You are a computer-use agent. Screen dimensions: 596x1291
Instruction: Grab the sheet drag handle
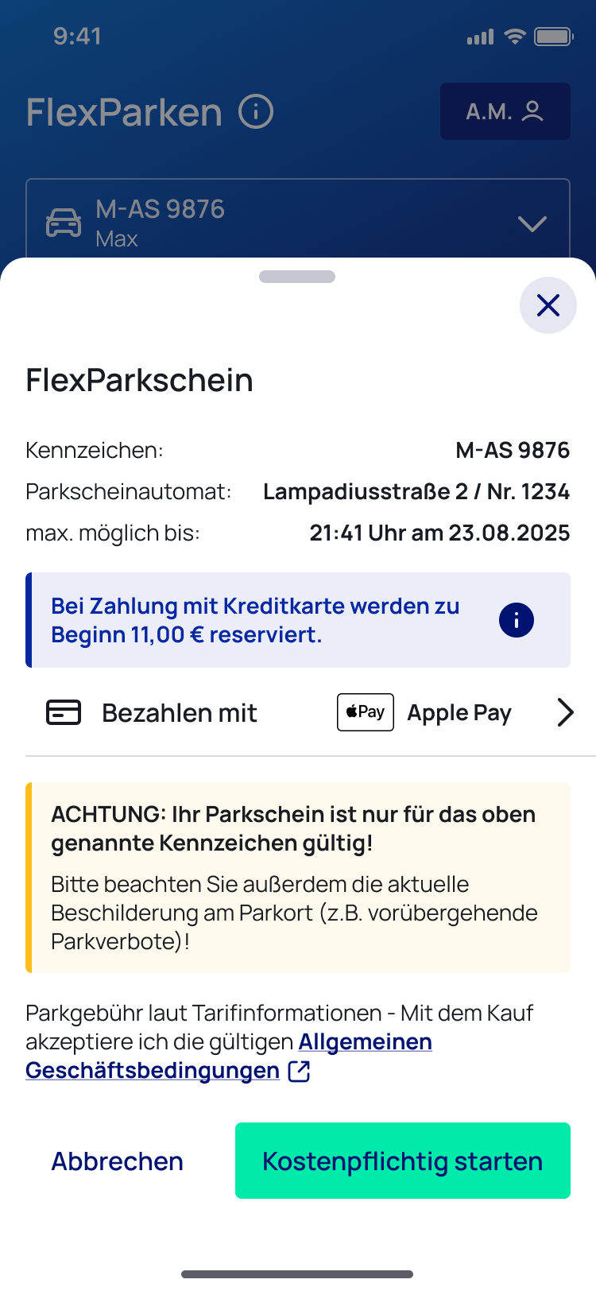click(x=297, y=277)
